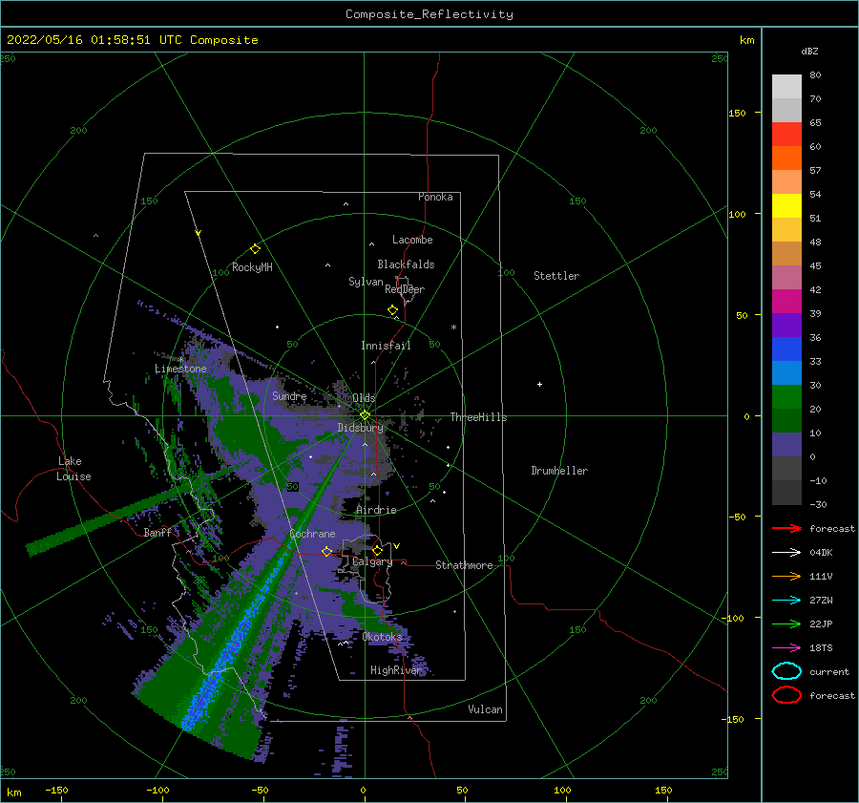This screenshot has width=859, height=803.
Task: Click the Blackfalds town label
Action: pos(406,264)
